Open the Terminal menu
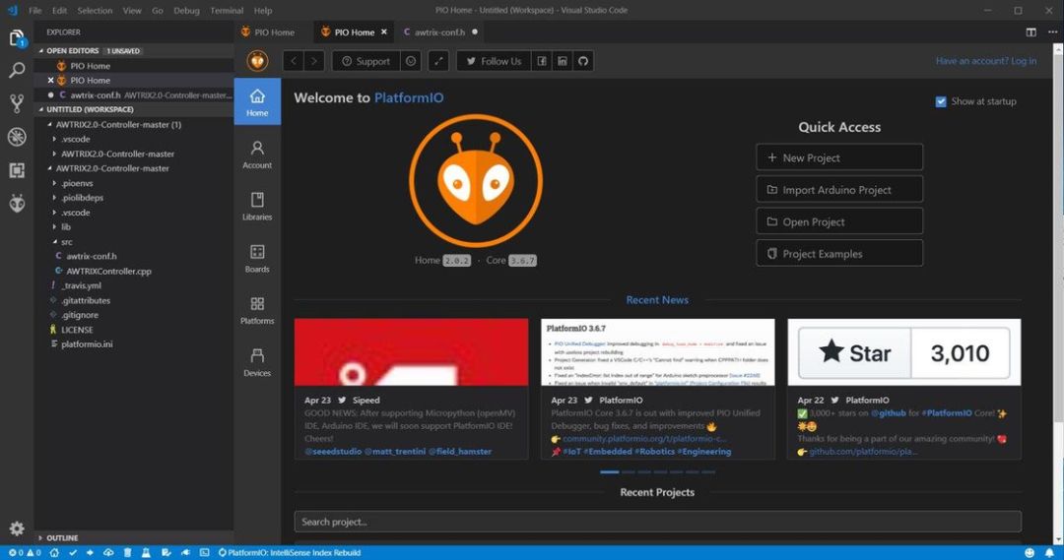 (x=226, y=10)
